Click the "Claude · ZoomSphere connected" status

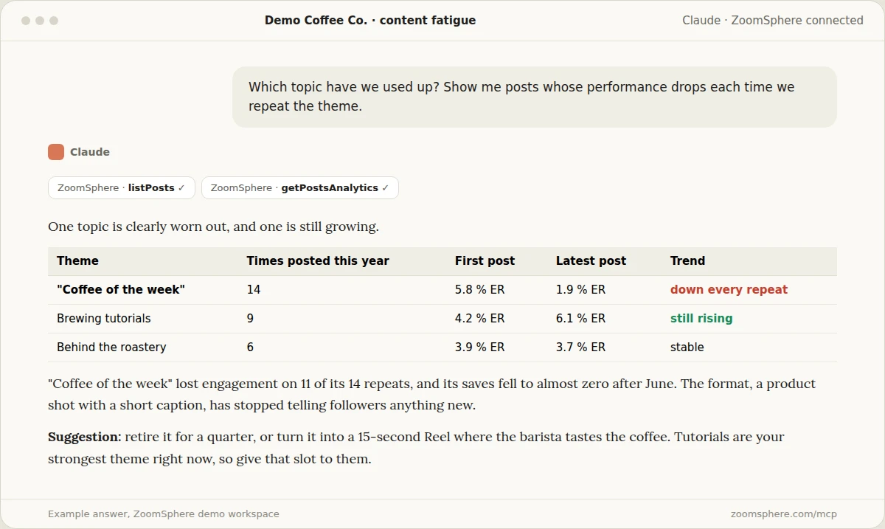(x=773, y=21)
